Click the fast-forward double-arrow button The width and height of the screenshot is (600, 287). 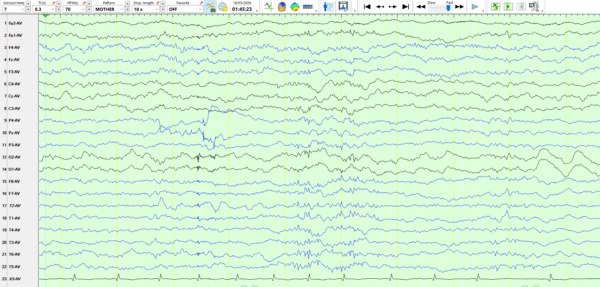click(460, 7)
